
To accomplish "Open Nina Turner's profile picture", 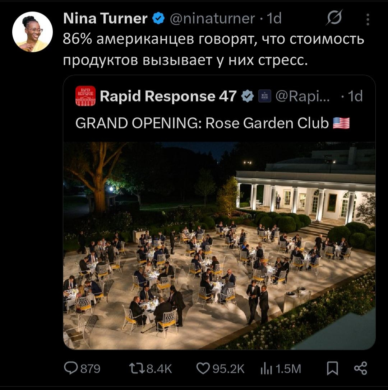I will [32, 32].
